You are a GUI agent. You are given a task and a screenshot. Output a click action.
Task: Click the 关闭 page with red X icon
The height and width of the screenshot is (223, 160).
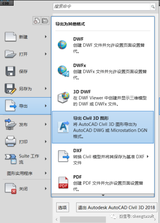click(x=11, y=188)
